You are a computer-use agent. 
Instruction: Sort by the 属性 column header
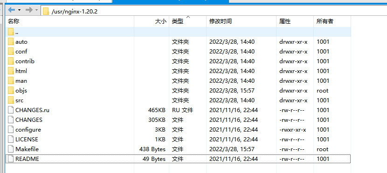[295, 21]
